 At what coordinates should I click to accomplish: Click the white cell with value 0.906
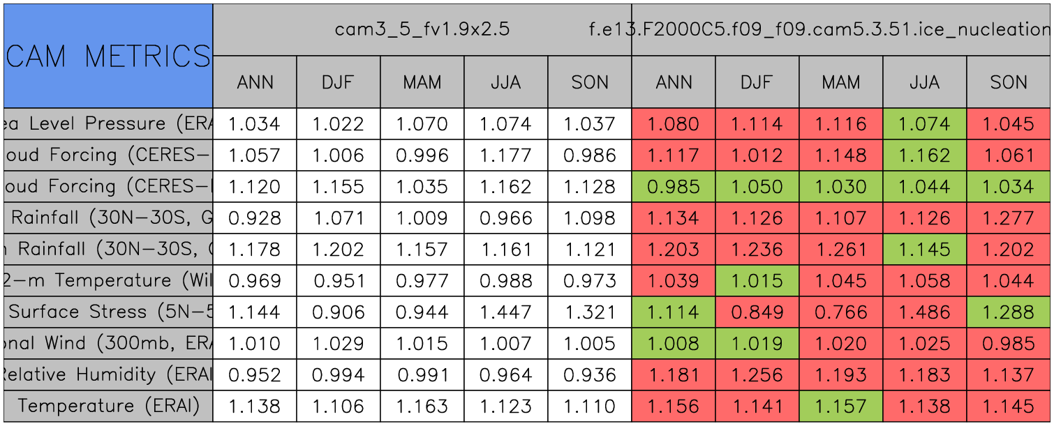point(338,312)
